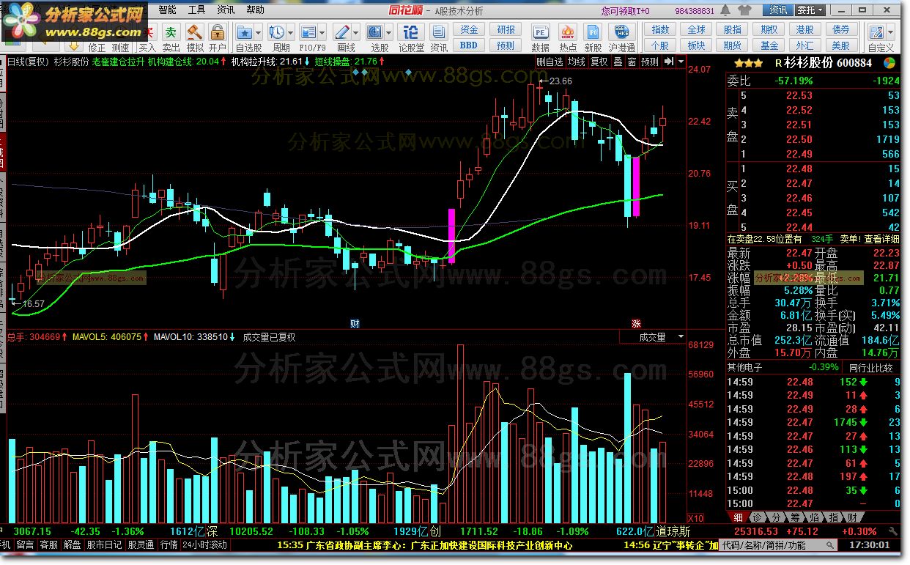Screen dimensions: 910x565
Task: Open the 自选股 star folder icon
Action: 245,33
